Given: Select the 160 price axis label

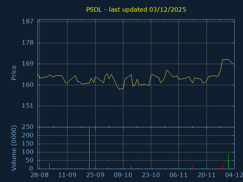Looking at the screenshot, I should 28,85.
